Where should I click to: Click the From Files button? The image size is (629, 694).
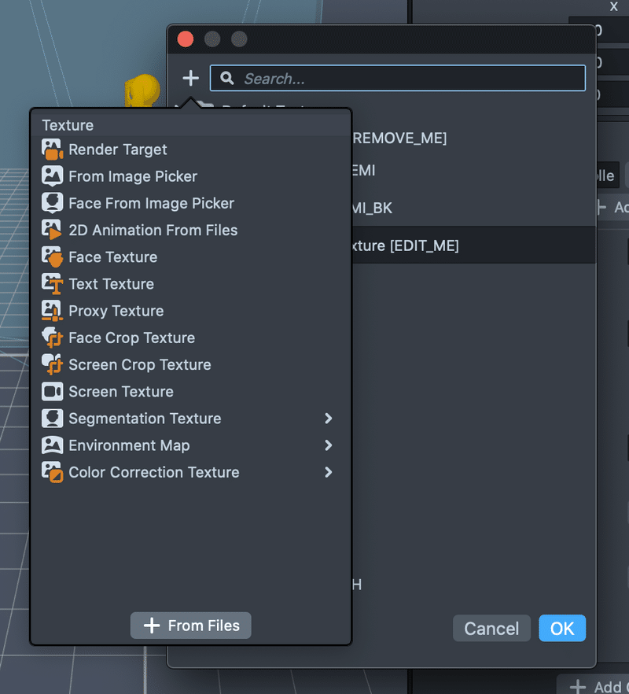(x=190, y=626)
